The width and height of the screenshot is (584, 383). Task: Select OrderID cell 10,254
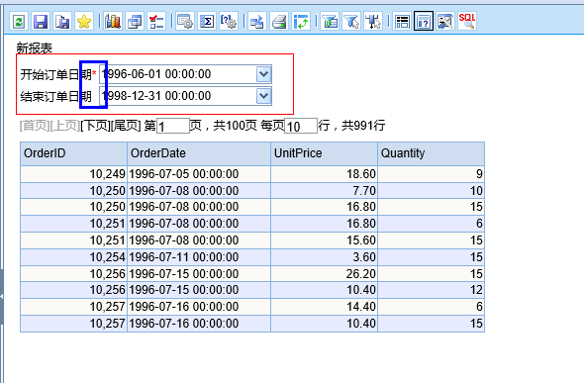point(74,257)
